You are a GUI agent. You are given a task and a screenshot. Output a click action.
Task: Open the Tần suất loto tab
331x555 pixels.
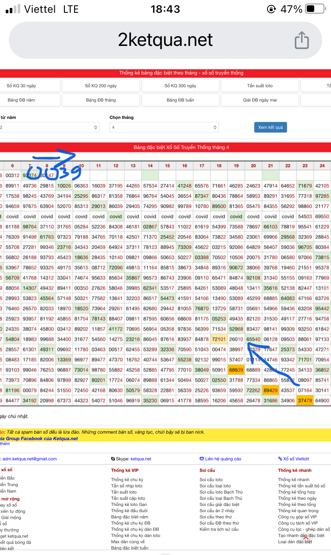(260, 86)
